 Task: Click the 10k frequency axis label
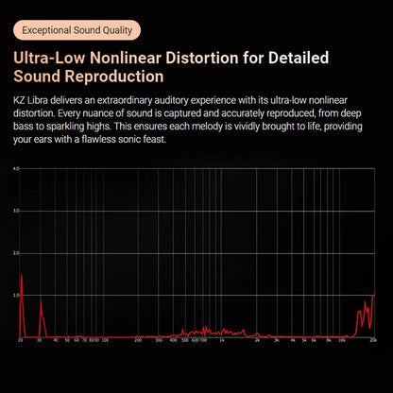point(341,340)
